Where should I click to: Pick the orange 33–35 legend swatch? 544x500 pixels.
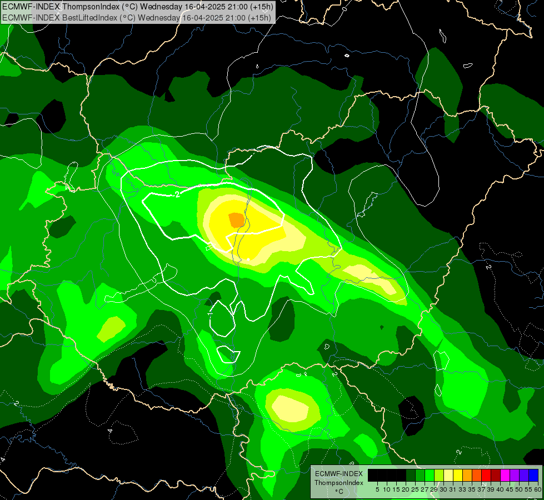point(467,475)
